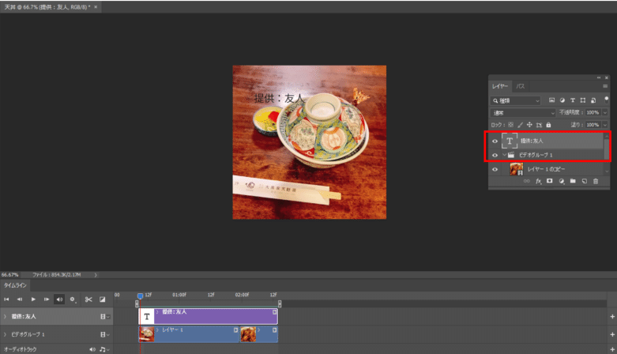Viewport: 617px width, 354px height.
Task: Select the 天丼 document tab
Action: pyautogui.click(x=51, y=7)
